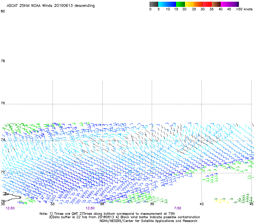Viewport: 254px width, 223px height.
Task: Click the longitude label '36'
Action: coord(102,204)
